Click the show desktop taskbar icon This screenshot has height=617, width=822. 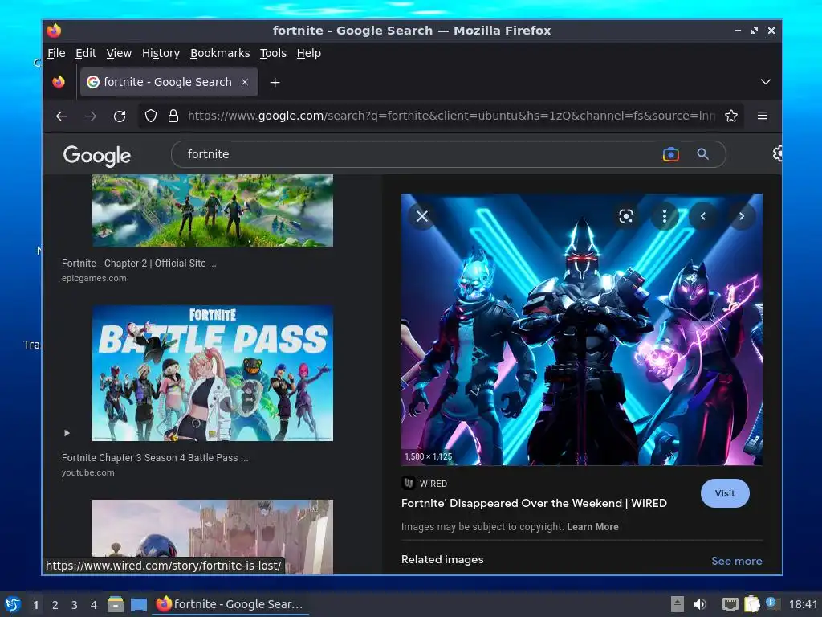pos(138,604)
